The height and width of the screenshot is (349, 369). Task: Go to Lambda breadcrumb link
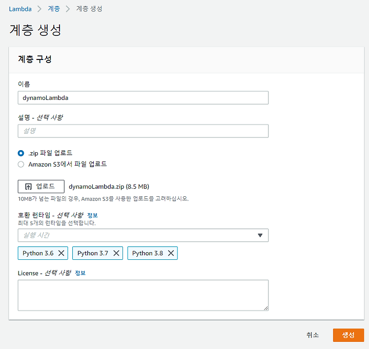coord(20,9)
